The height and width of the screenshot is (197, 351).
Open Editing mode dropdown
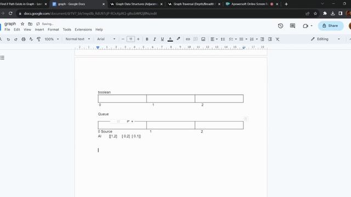pyautogui.click(x=325, y=39)
